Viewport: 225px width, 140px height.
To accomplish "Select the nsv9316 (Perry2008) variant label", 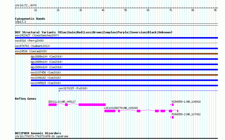I will (30, 41).
